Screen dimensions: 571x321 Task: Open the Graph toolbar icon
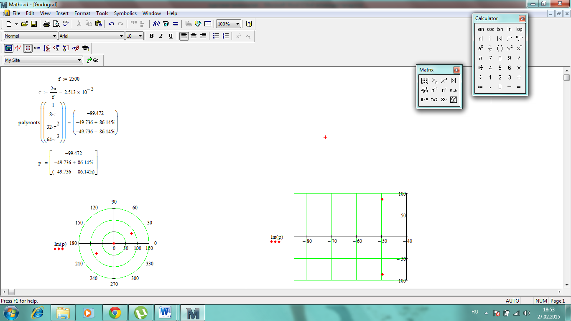pos(18,48)
